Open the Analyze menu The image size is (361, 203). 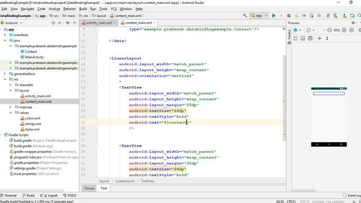tap(54, 9)
